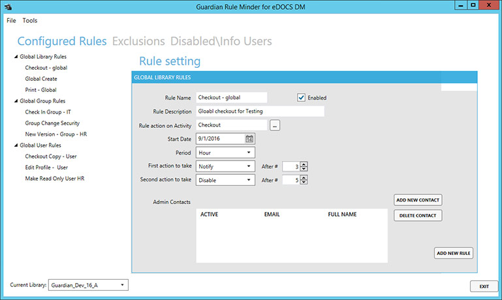Collapse the Global Group Rules tree node

pyautogui.click(x=16, y=100)
